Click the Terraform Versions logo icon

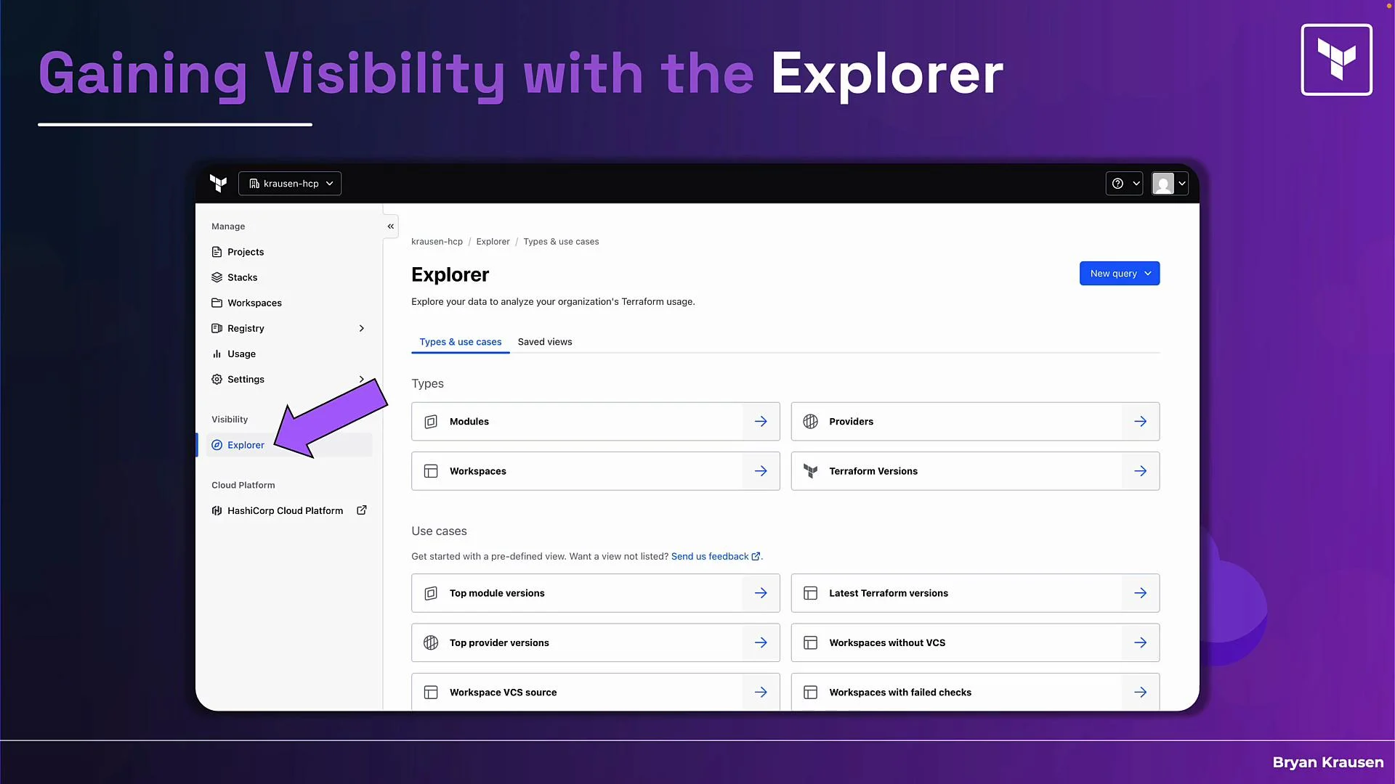[810, 471]
